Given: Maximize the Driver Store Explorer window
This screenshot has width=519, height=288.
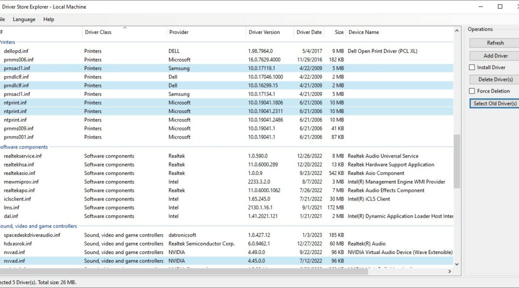Looking at the screenshot, I should tap(500, 6).
